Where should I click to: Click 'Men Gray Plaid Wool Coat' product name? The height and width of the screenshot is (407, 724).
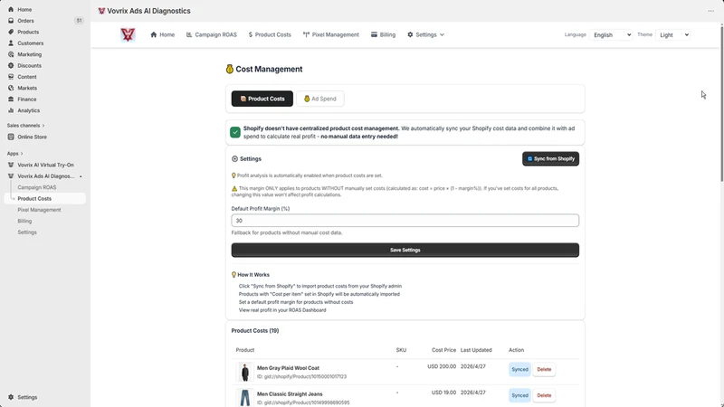pos(288,368)
